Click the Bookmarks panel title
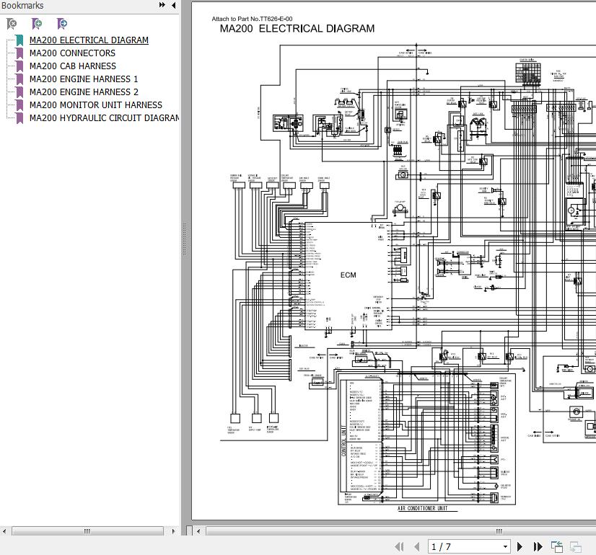 (x=22, y=6)
